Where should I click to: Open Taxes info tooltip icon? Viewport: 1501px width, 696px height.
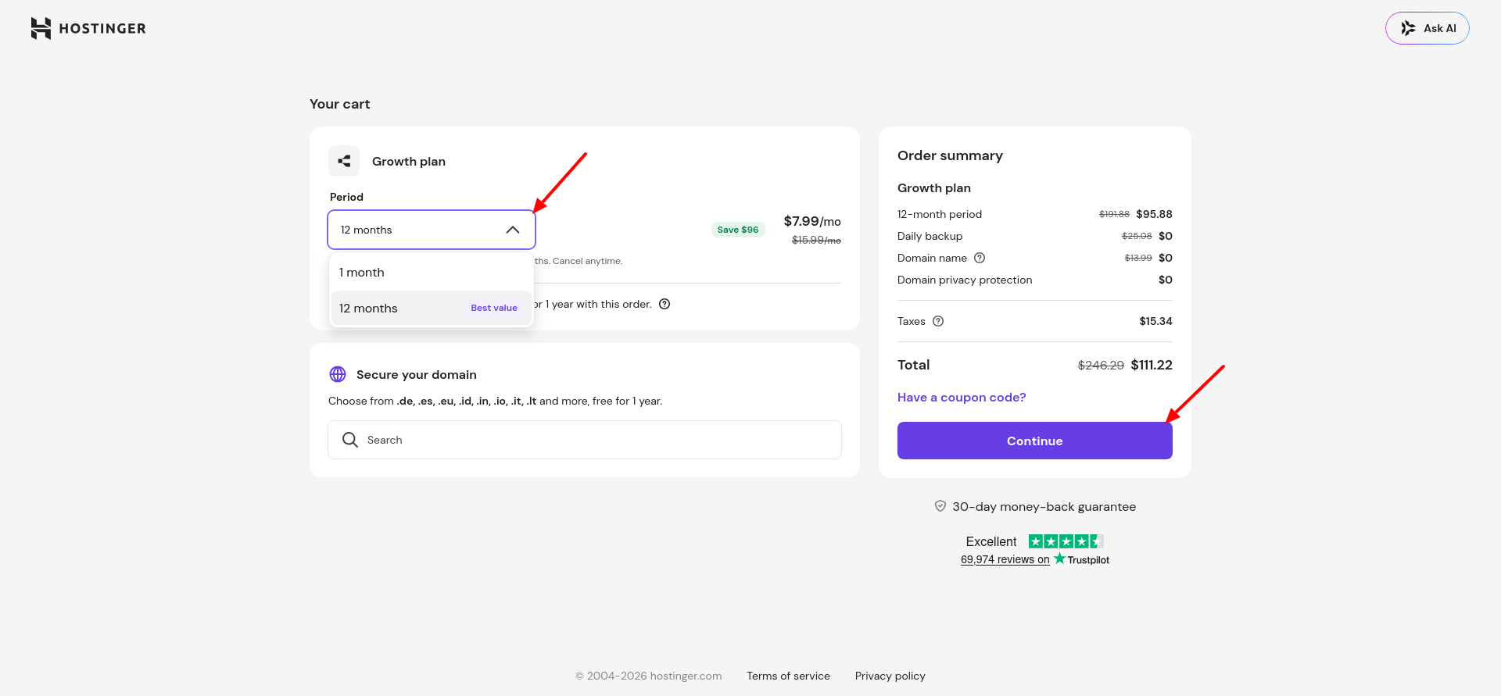tap(938, 321)
